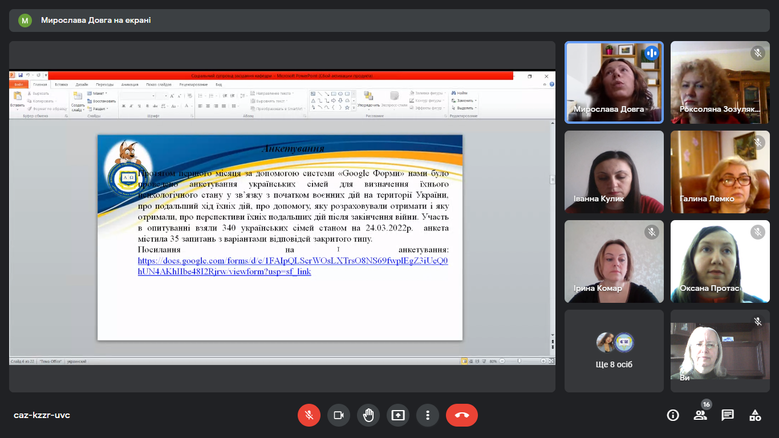Open the activities panel icon

coord(755,415)
